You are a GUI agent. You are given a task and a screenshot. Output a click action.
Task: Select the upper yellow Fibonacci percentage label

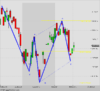pos(86,21)
